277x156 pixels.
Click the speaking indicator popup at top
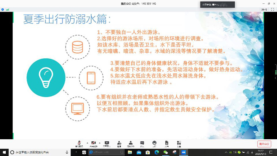(218, 4)
